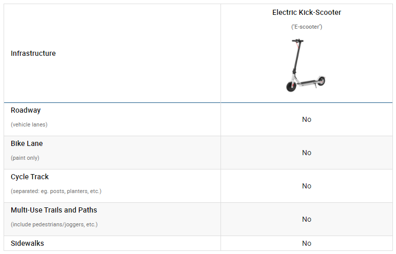Viewport: 396px width, 254px height.
Task: Click the "No" value for Sidewalks
Action: [x=306, y=243]
